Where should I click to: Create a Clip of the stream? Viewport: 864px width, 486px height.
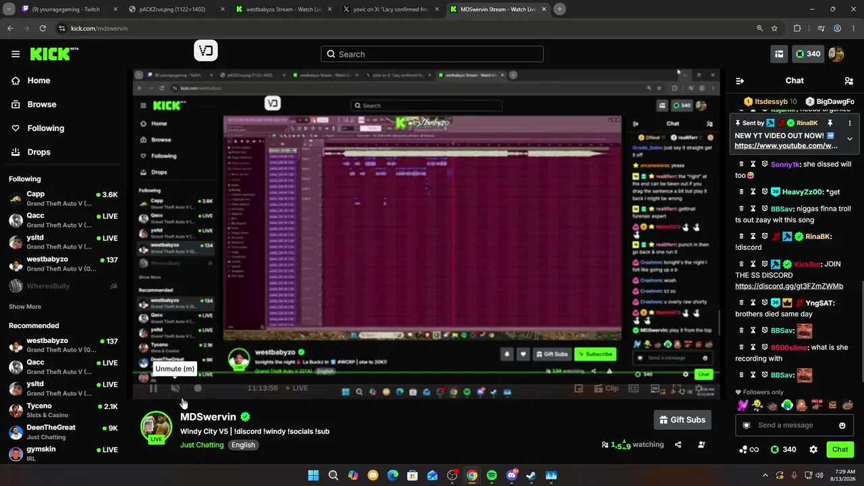(605, 388)
